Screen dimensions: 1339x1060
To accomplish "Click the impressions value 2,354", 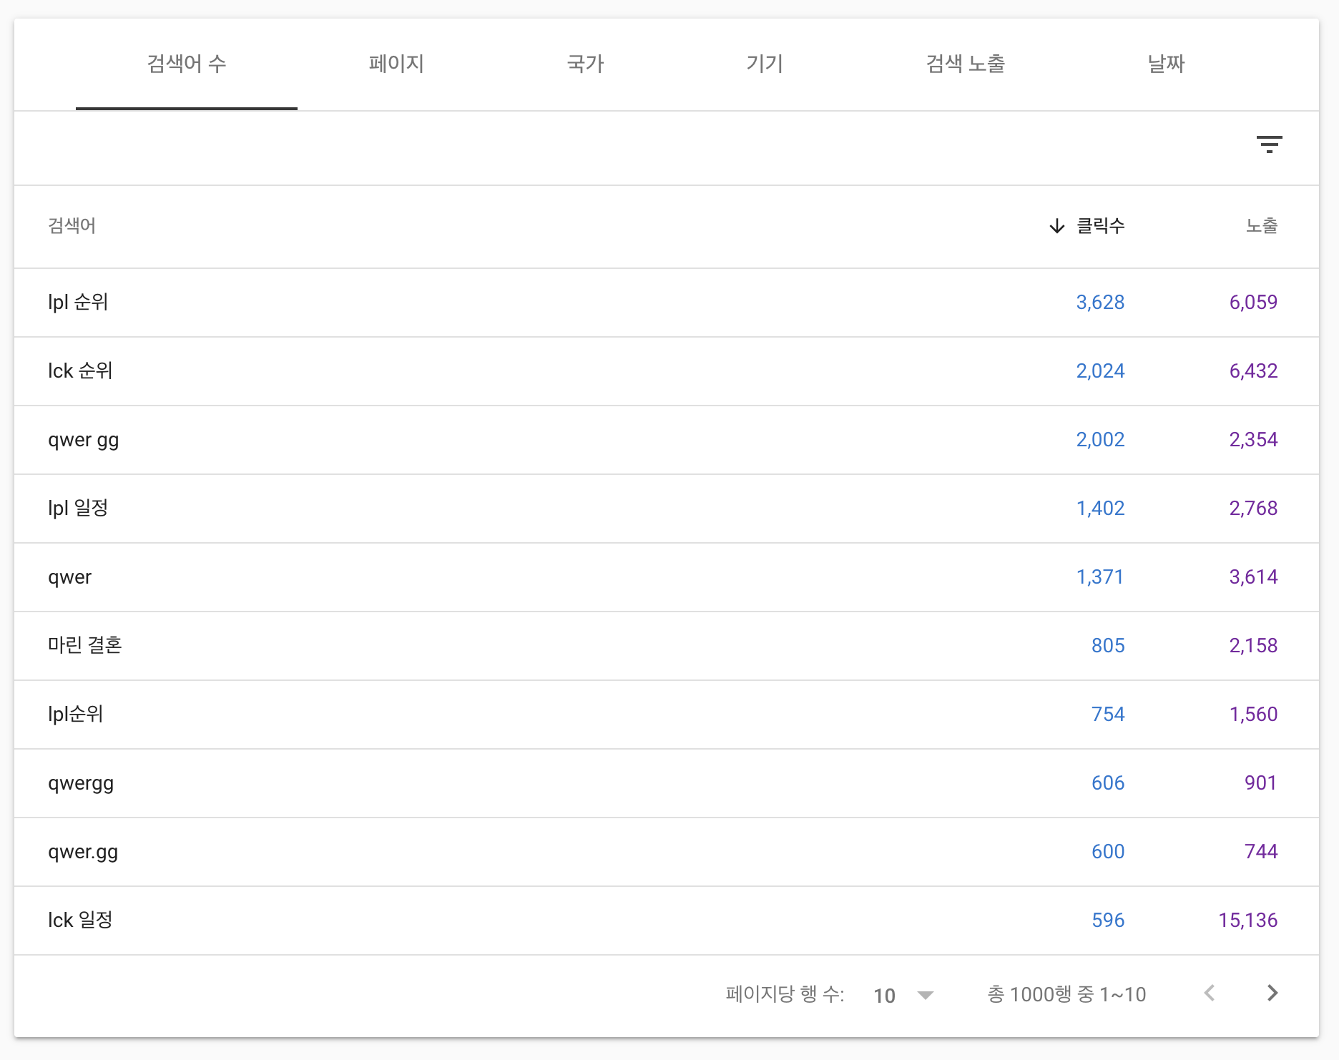I will pyautogui.click(x=1253, y=440).
